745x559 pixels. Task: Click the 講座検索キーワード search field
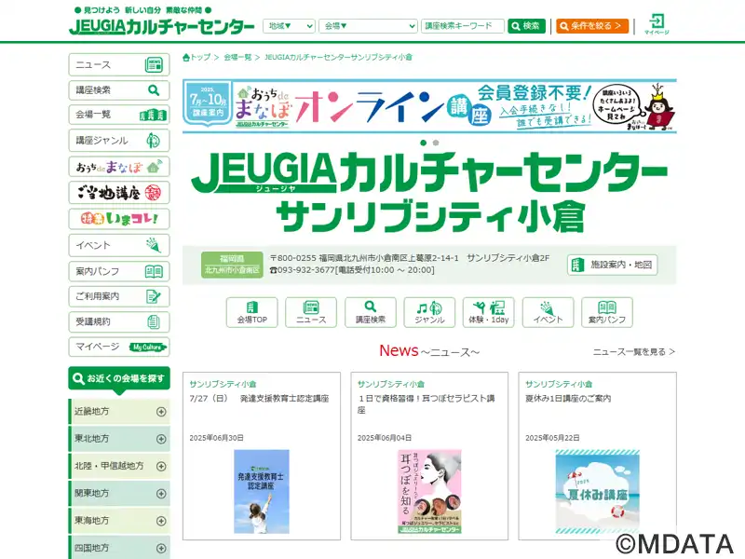(462, 26)
